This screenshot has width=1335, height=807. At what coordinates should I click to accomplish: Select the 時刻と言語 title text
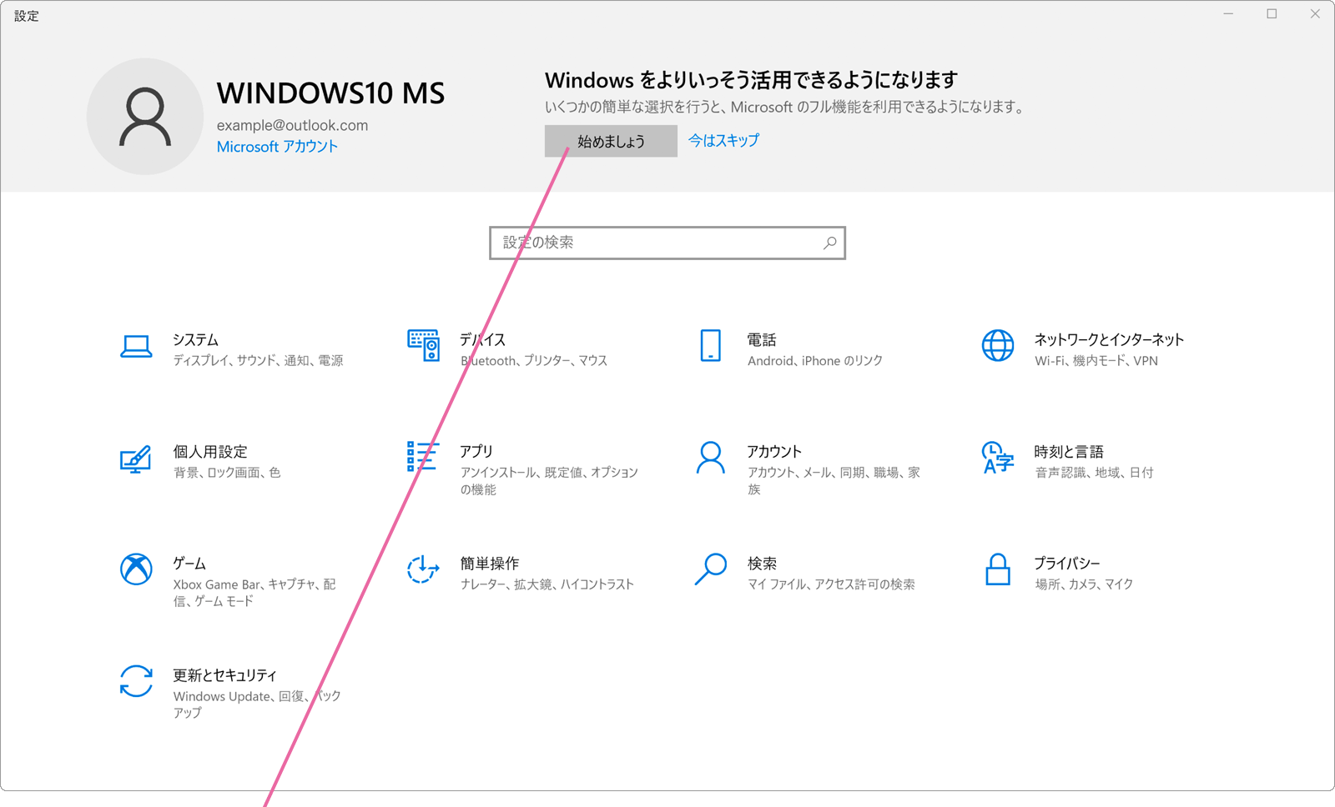pyautogui.click(x=1069, y=452)
